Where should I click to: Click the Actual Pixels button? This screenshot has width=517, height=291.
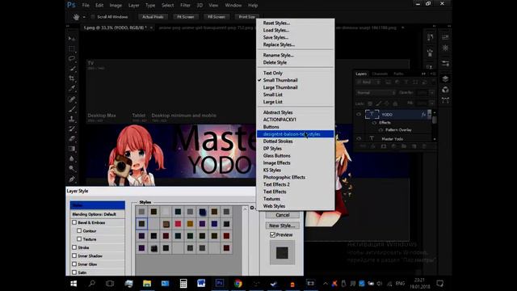[153, 16]
